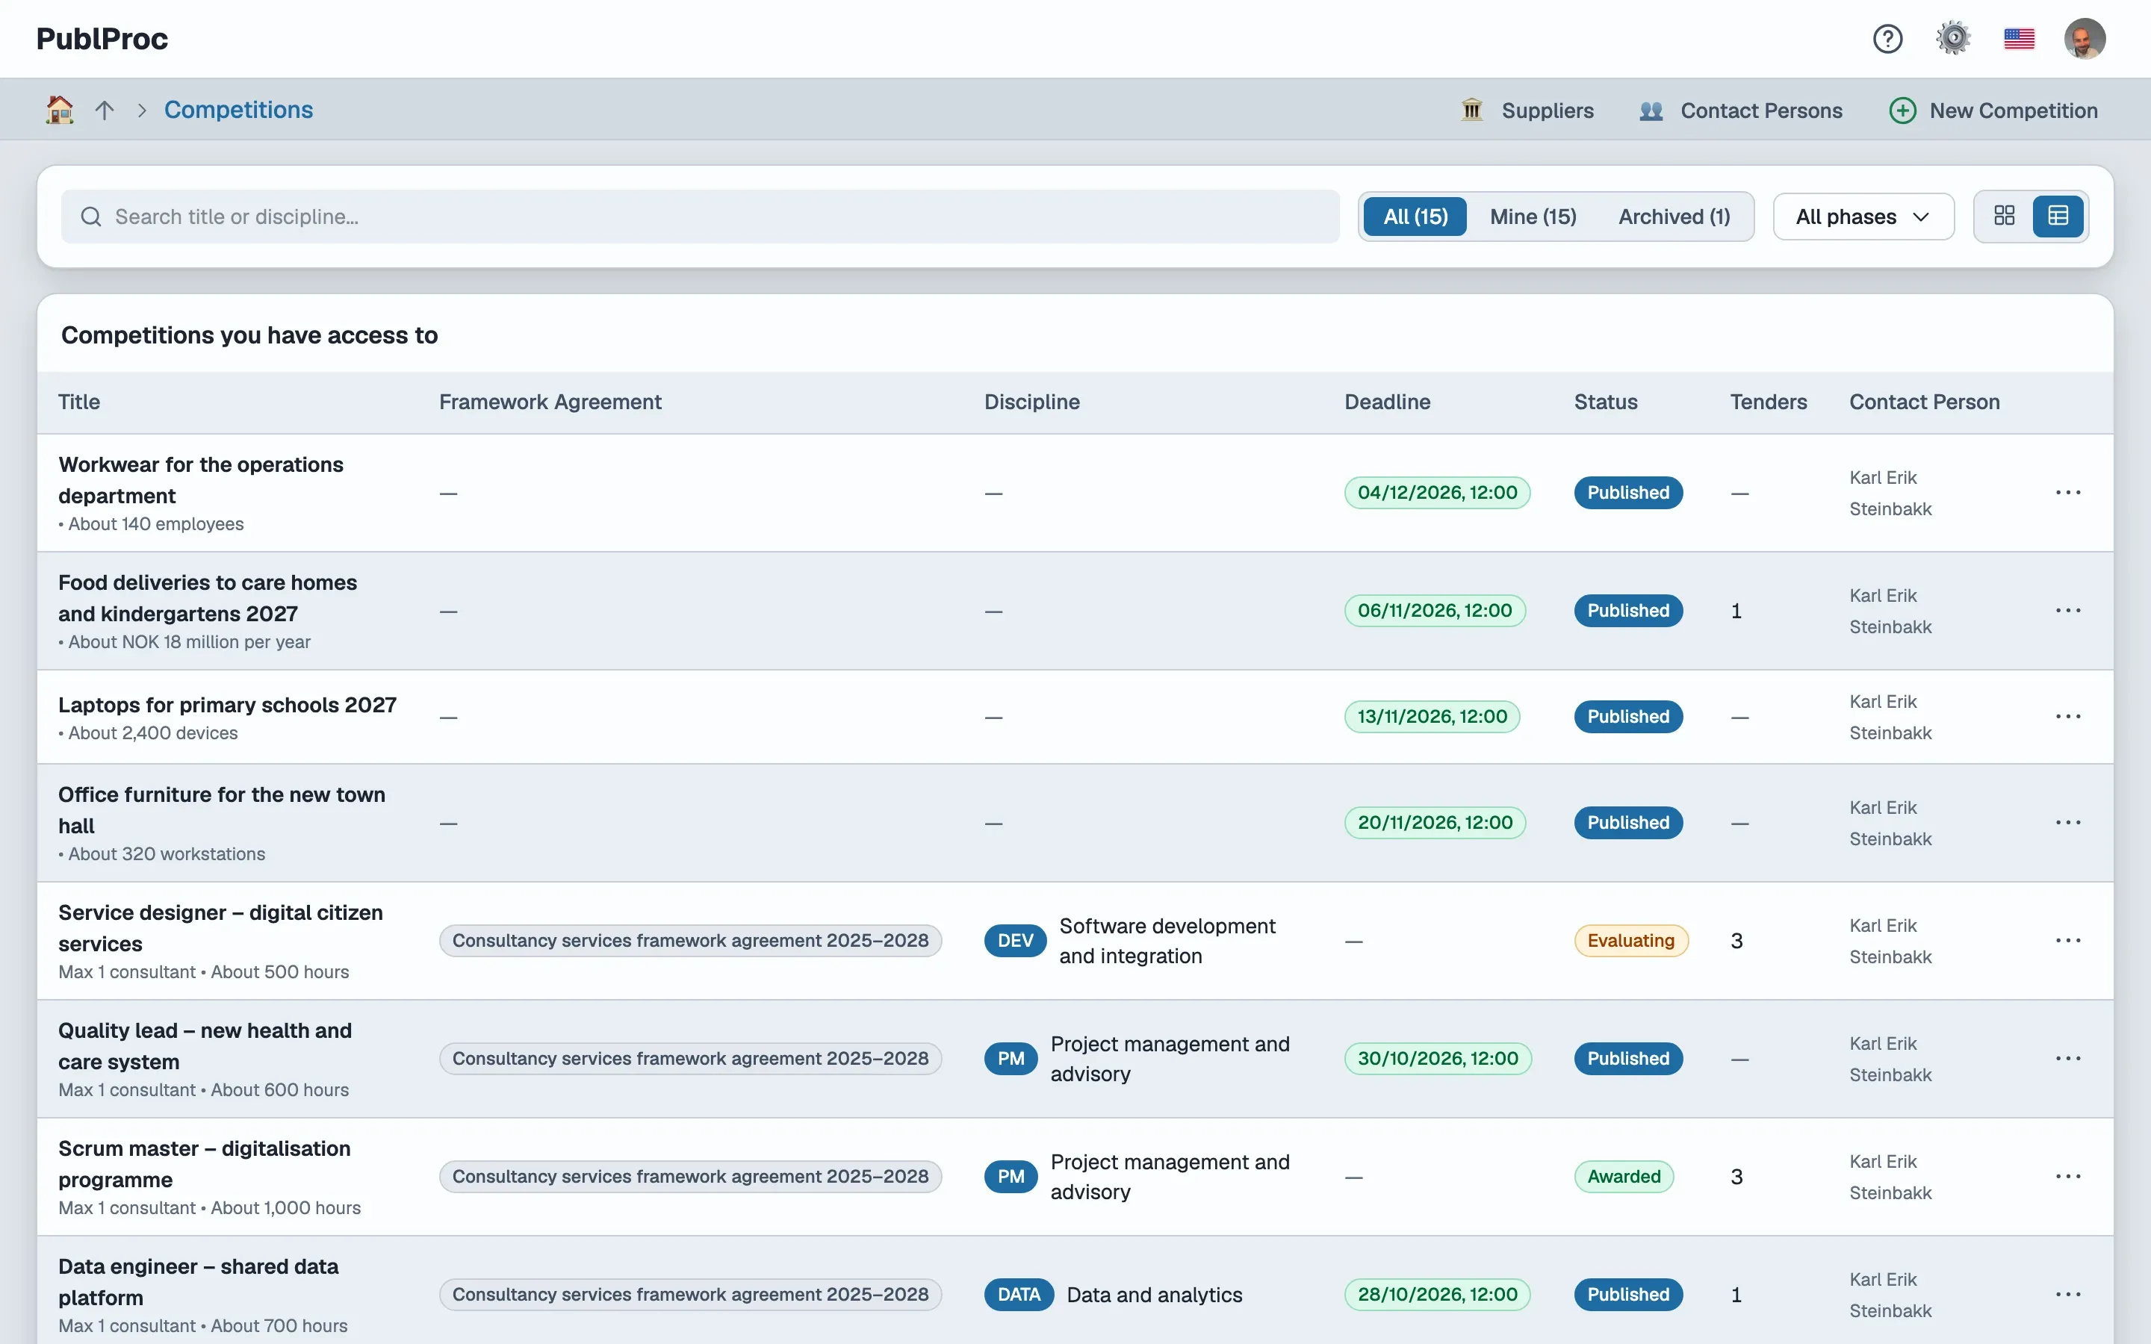
Task: Navigate up with the up arrow icon
Action: point(105,111)
